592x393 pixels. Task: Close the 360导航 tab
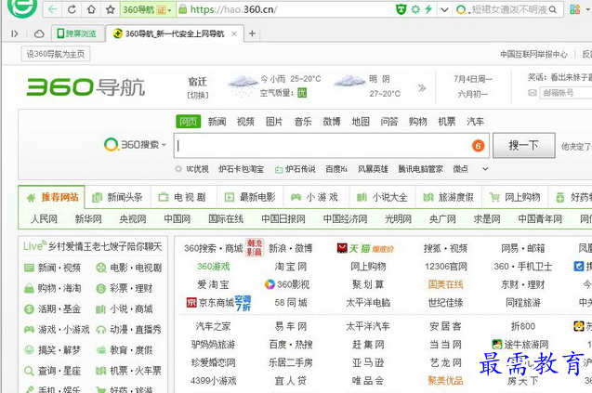(234, 33)
